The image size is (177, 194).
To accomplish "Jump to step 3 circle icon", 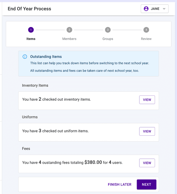I will 108,30.
